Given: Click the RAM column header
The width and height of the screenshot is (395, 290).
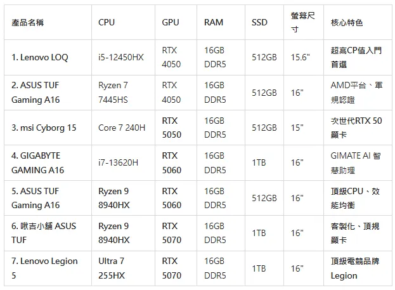Looking at the screenshot, I should 214,23.
